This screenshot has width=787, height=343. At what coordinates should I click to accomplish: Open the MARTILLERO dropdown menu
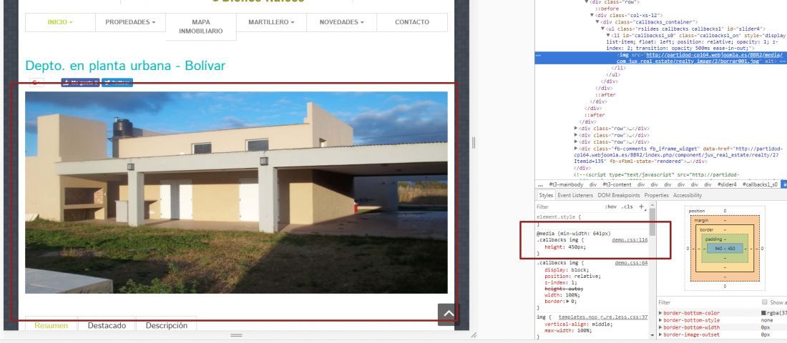pos(271,22)
